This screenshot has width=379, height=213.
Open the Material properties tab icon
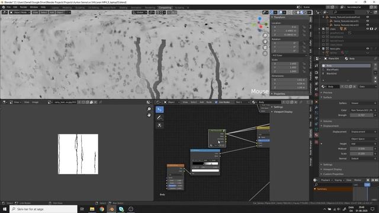(x=316, y=135)
